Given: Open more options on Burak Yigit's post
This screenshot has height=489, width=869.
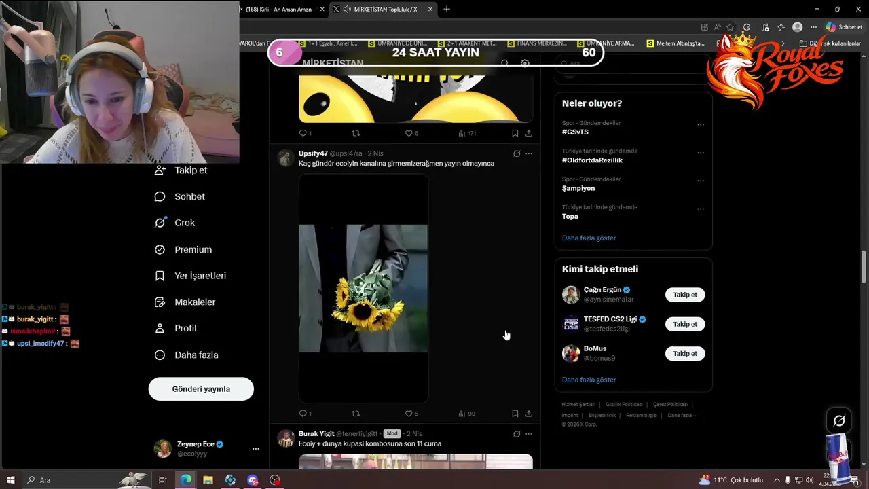Looking at the screenshot, I should [x=529, y=434].
